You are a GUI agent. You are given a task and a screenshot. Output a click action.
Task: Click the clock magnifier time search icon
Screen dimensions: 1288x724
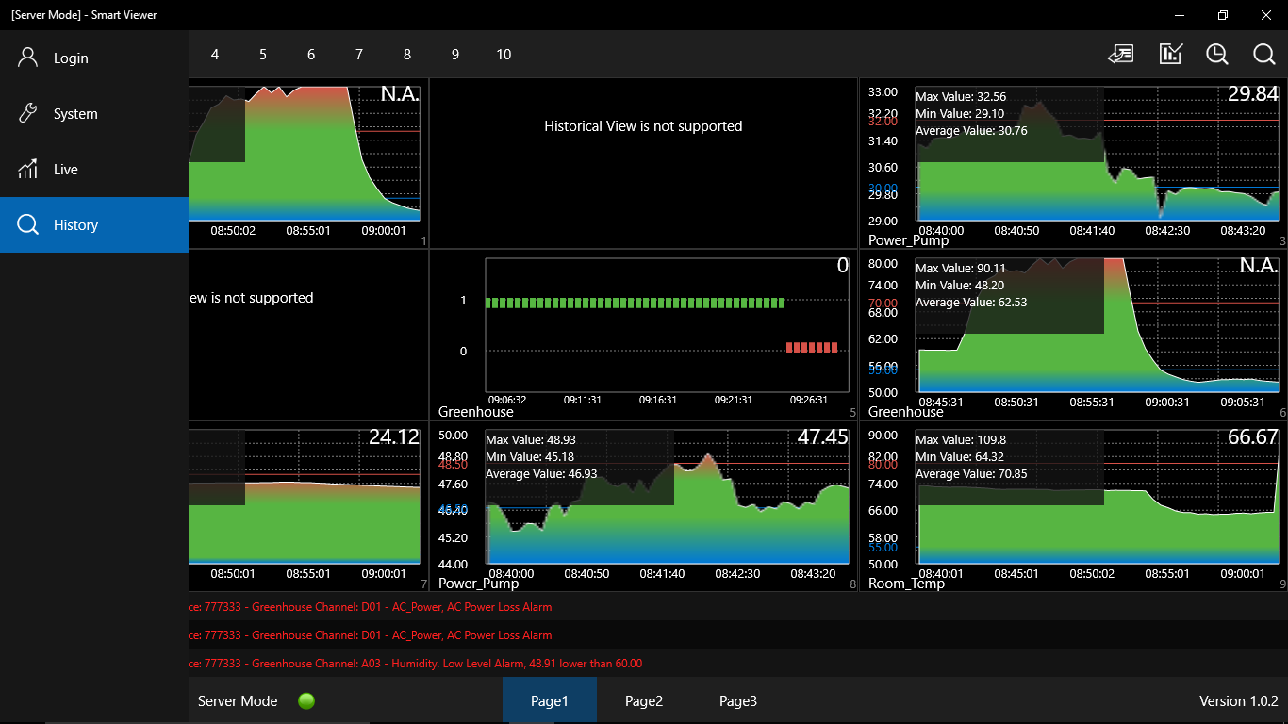(1217, 54)
